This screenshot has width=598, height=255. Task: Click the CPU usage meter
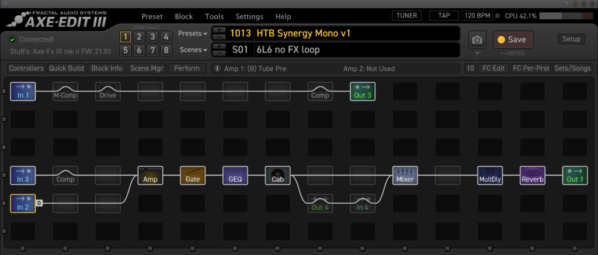(566, 16)
